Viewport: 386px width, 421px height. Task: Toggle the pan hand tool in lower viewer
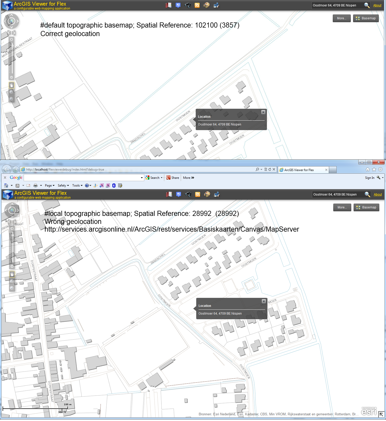[12, 274]
